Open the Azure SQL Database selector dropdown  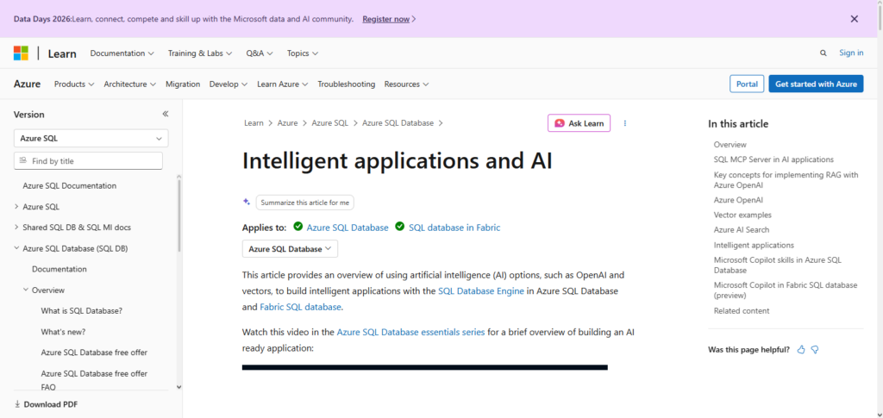tap(290, 249)
